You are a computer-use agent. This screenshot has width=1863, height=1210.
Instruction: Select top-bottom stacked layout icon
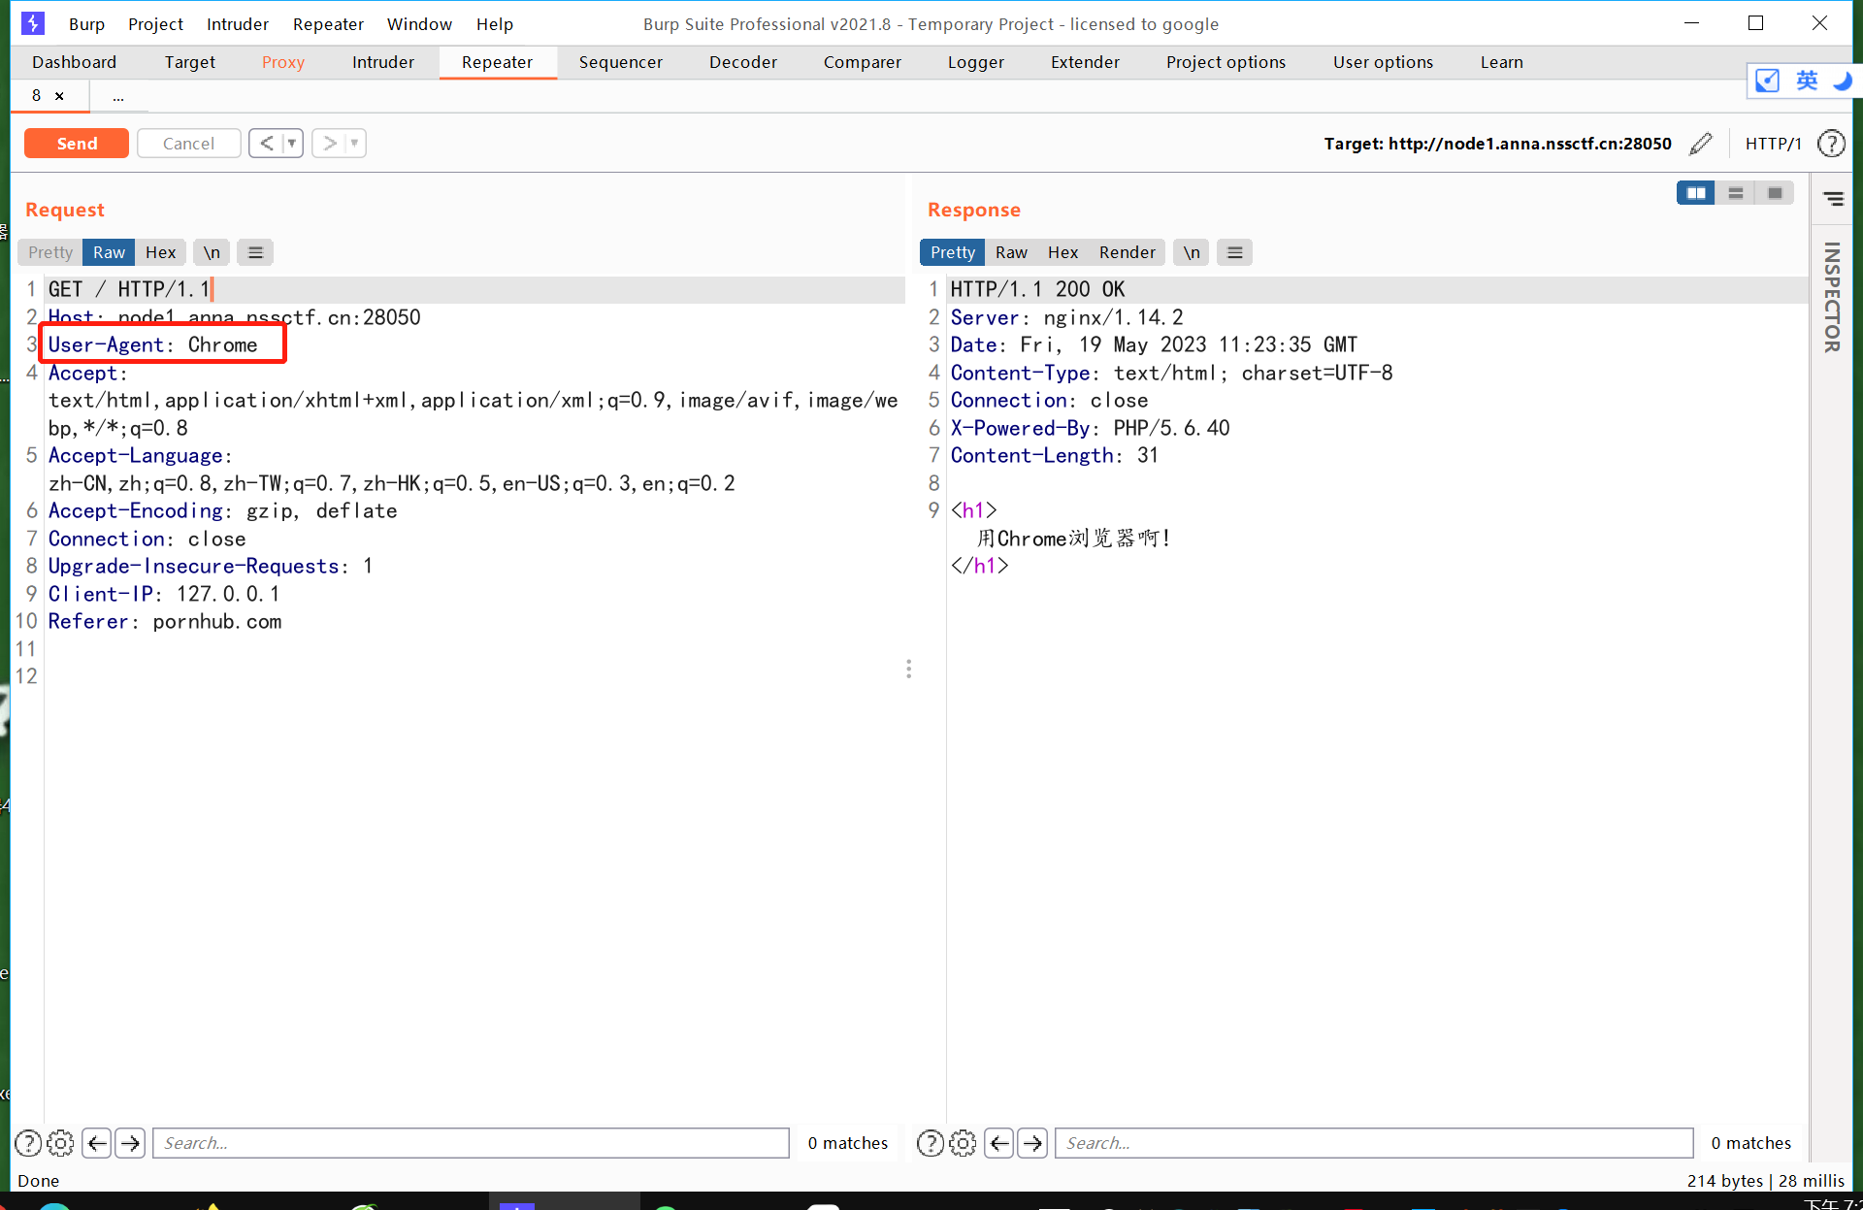(1735, 193)
